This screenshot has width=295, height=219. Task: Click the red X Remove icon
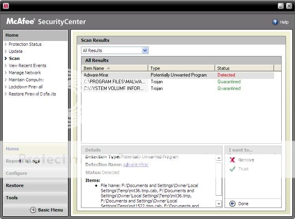[x=232, y=160]
